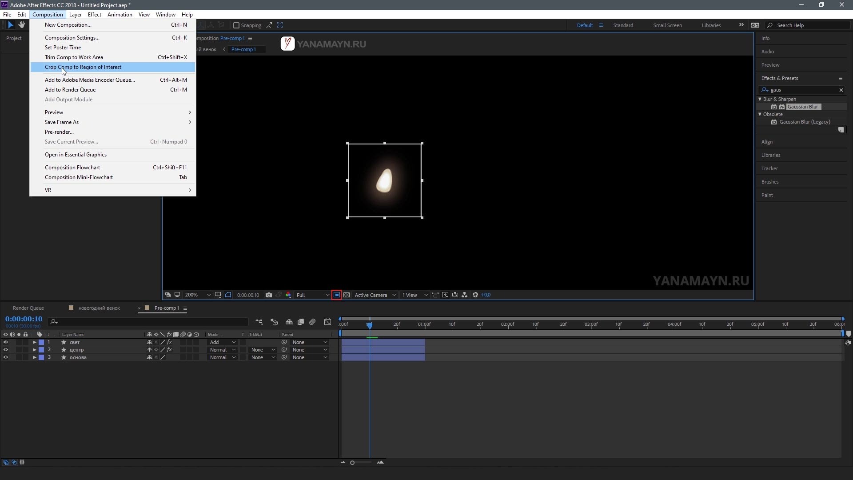Open blending mode dropdown for свет layer
853x480 pixels.
223,342
